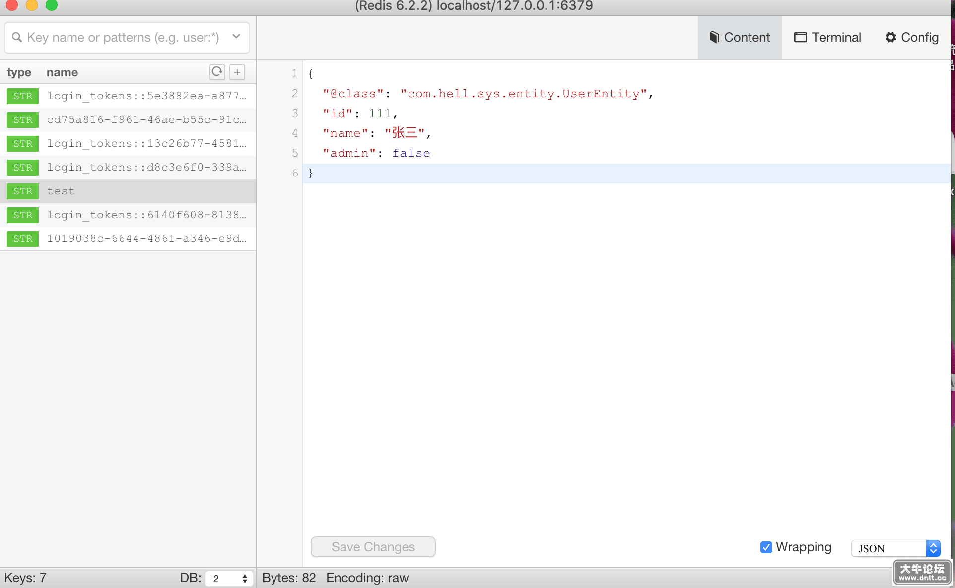Click the Save Changes button
955x588 pixels.
373,547
